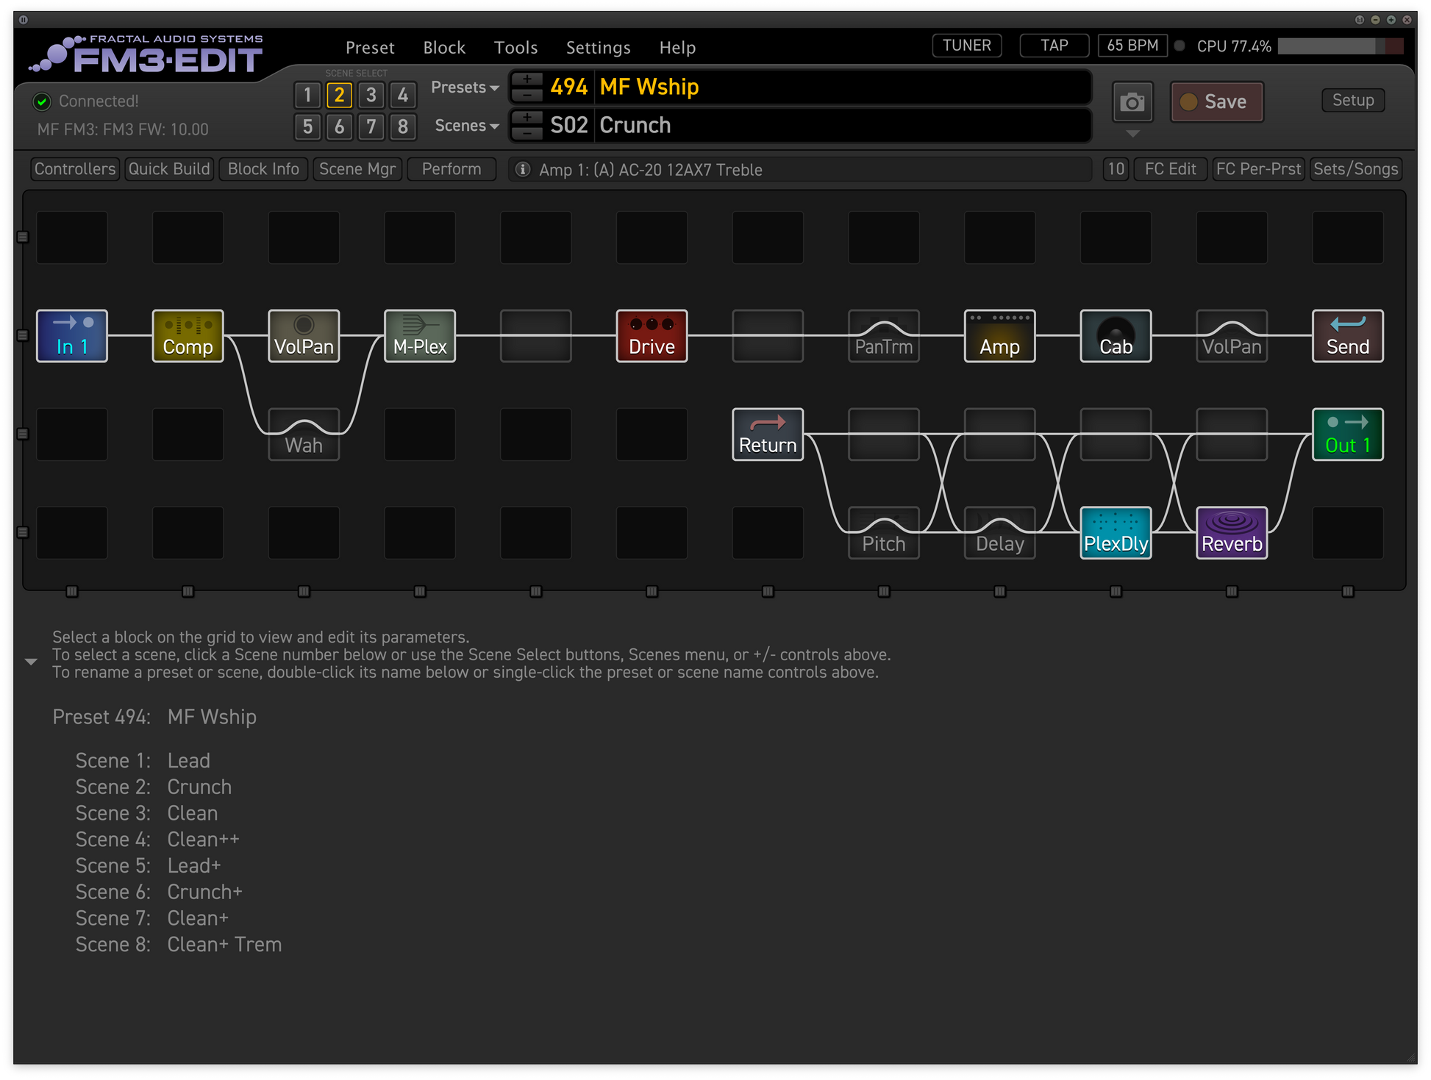Open the Block menu
1431x1080 pixels.
point(444,48)
